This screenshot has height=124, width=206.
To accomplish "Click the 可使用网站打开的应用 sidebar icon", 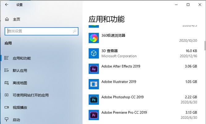I will (x=6, y=95).
